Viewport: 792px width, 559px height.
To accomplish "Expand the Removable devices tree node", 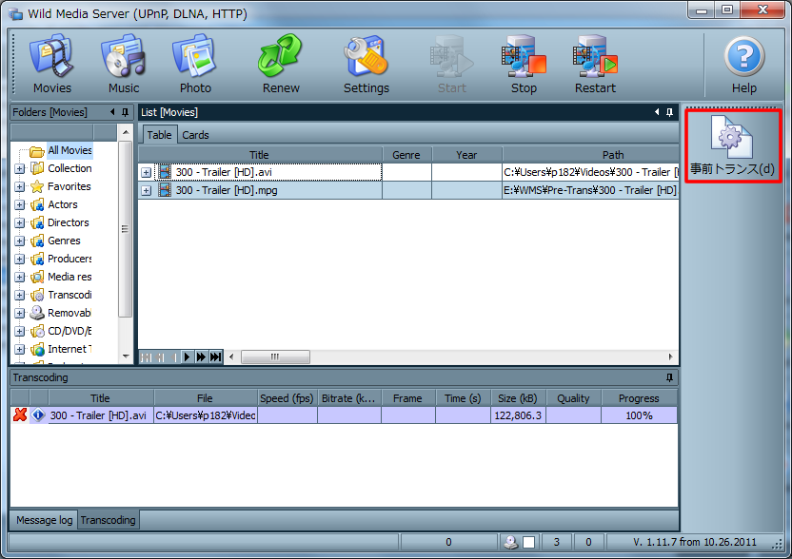I will click(19, 314).
